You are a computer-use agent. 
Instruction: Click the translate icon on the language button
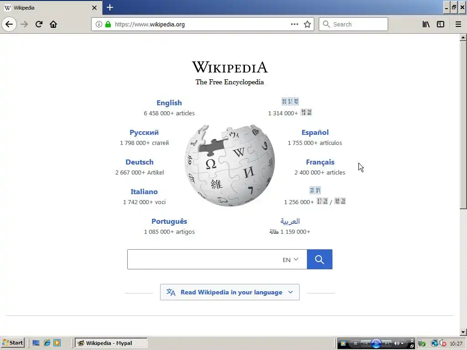[x=171, y=292]
